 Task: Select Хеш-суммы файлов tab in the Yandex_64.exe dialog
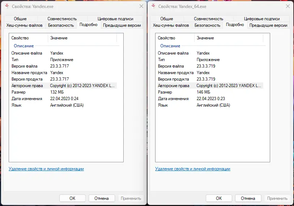(171, 25)
